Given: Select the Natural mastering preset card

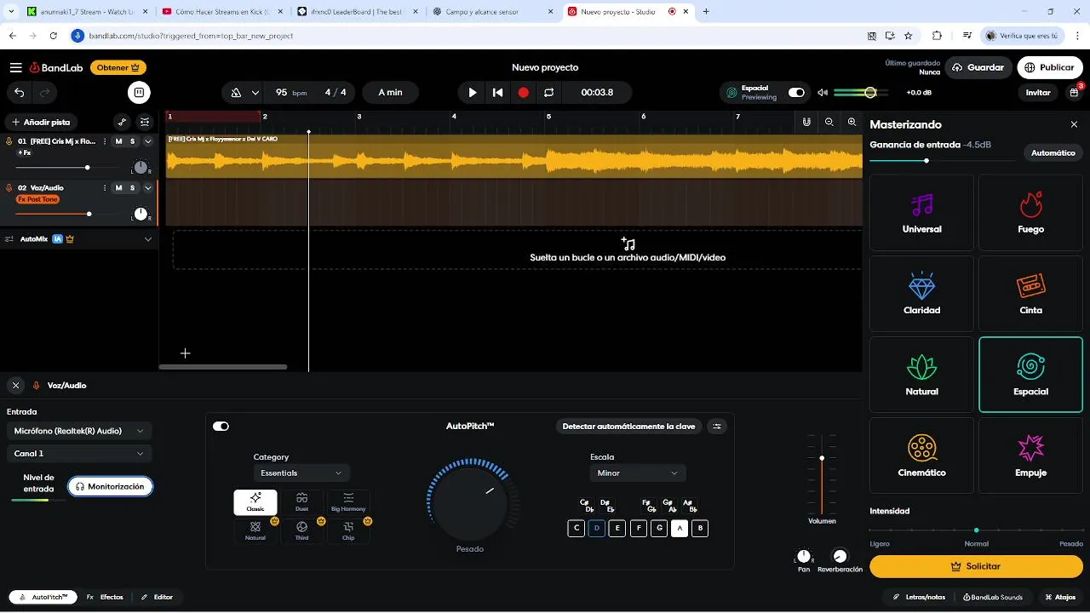Looking at the screenshot, I should point(921,375).
